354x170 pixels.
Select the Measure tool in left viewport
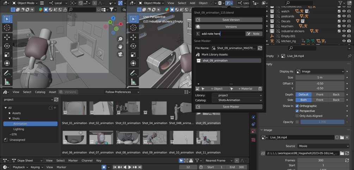pyautogui.click(x=7, y=81)
